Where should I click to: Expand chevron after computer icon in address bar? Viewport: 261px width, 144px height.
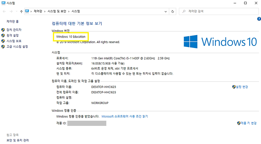coord(31,11)
